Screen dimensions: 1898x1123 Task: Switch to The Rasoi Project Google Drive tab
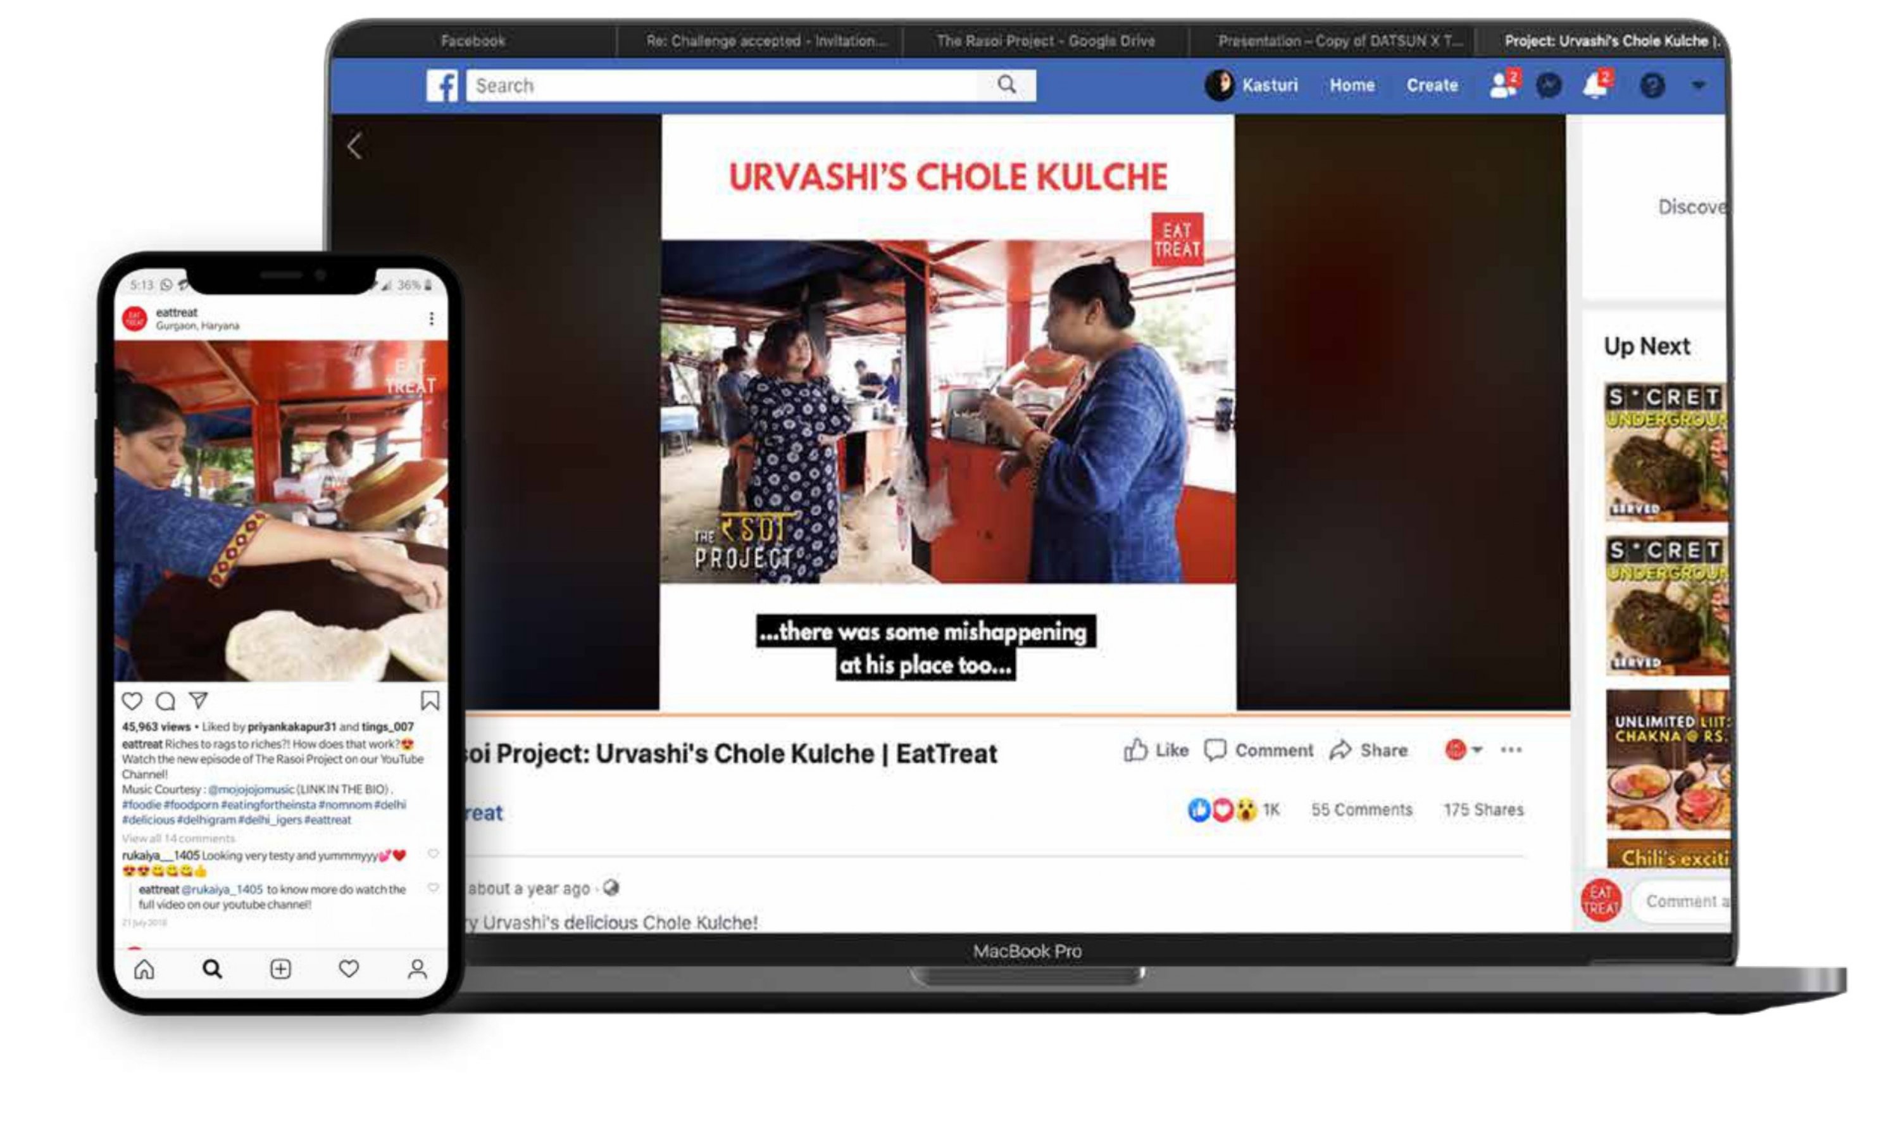click(1046, 41)
